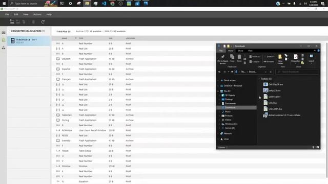Open Screen Capture workspace in TI Connect sidebar

tap(4, 33)
